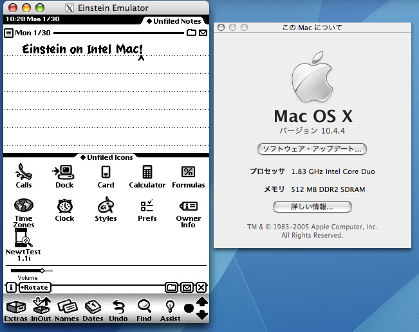Open the Card app icon
The image size is (419, 332).
(106, 176)
